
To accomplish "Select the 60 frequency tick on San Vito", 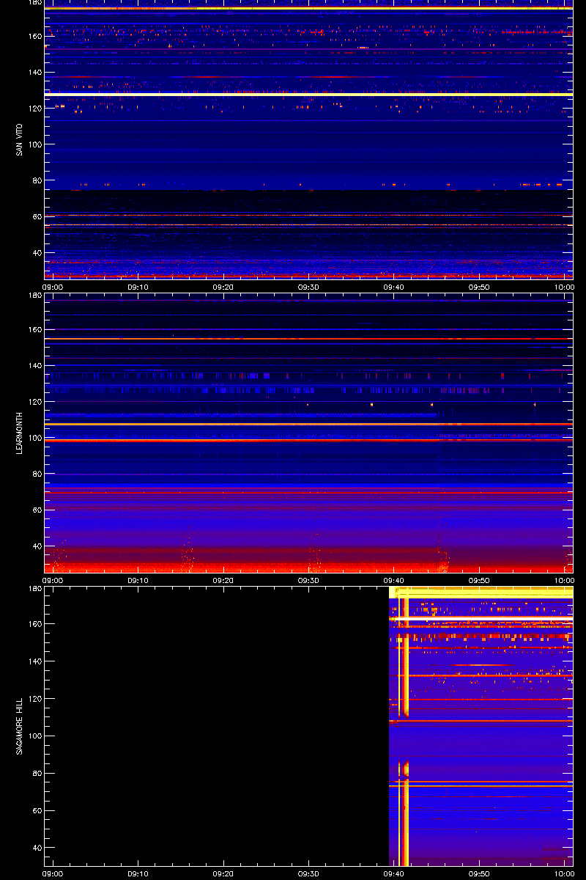I will click(x=37, y=217).
